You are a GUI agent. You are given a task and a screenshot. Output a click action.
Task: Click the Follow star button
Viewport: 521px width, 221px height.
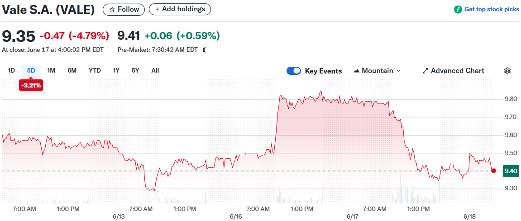tap(124, 9)
